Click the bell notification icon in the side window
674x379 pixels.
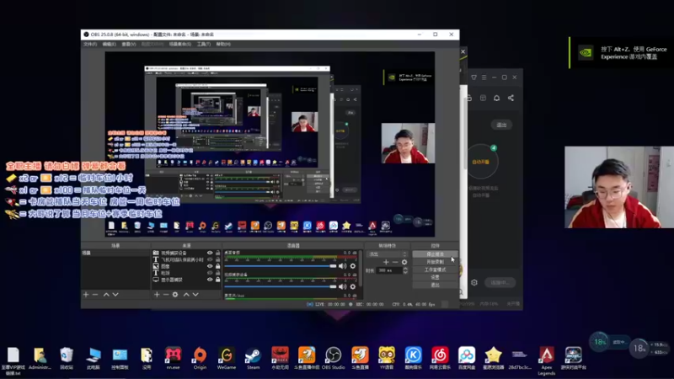tap(496, 98)
